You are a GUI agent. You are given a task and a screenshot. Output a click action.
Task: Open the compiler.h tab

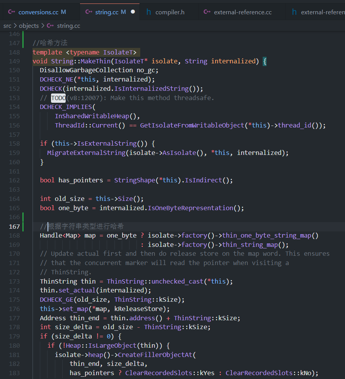[x=169, y=12]
